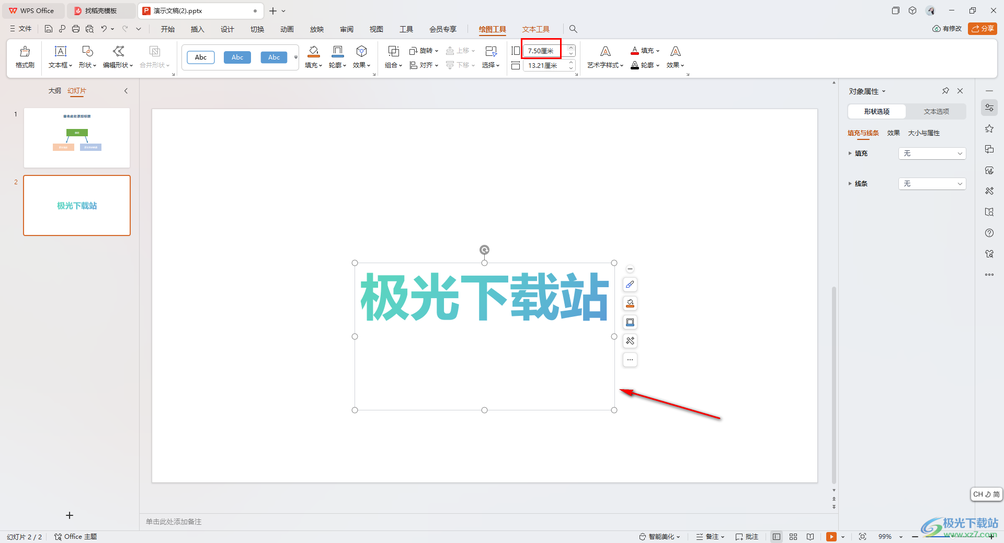Open the 找稻壳模板 tab
The height and width of the screenshot is (543, 1004).
(x=100, y=10)
